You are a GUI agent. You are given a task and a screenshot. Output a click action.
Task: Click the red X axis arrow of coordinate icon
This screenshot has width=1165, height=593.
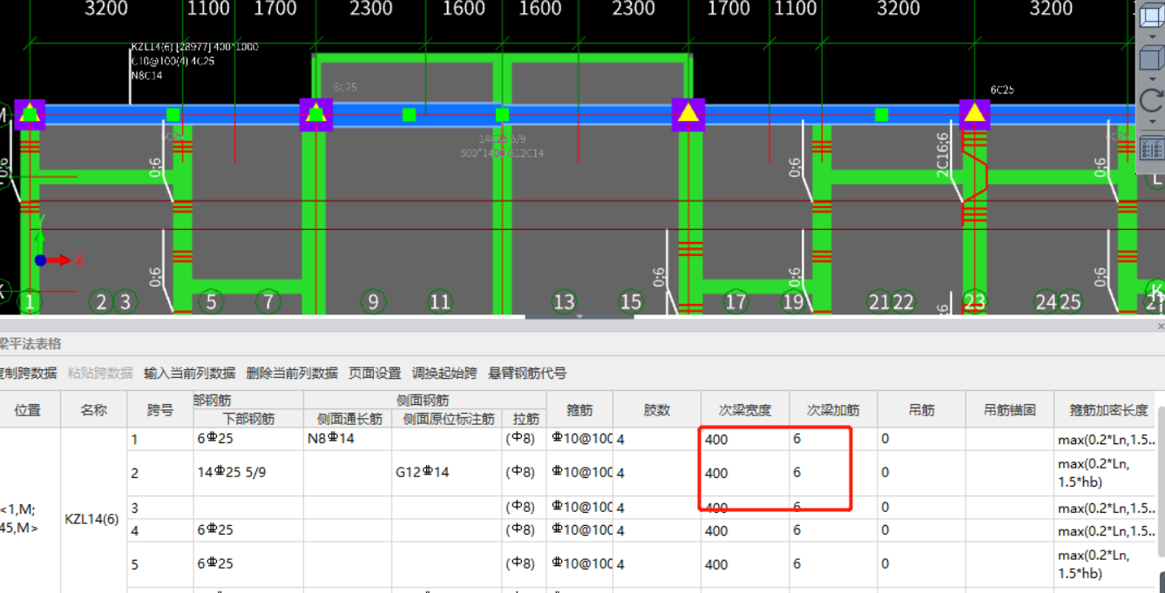(61, 260)
